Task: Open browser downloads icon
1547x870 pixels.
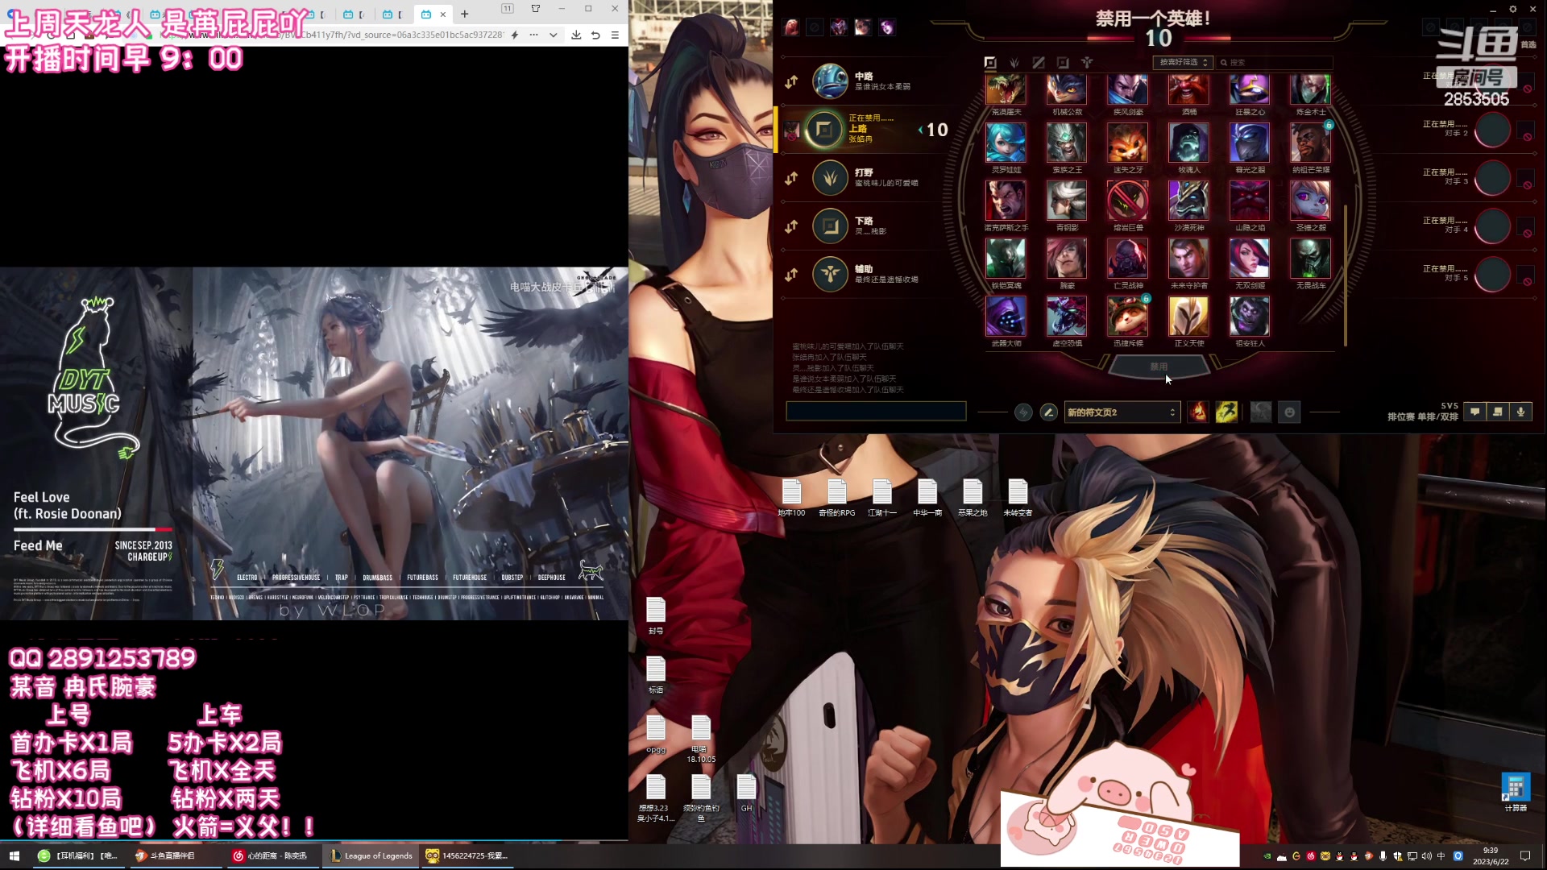Action: coord(576,35)
